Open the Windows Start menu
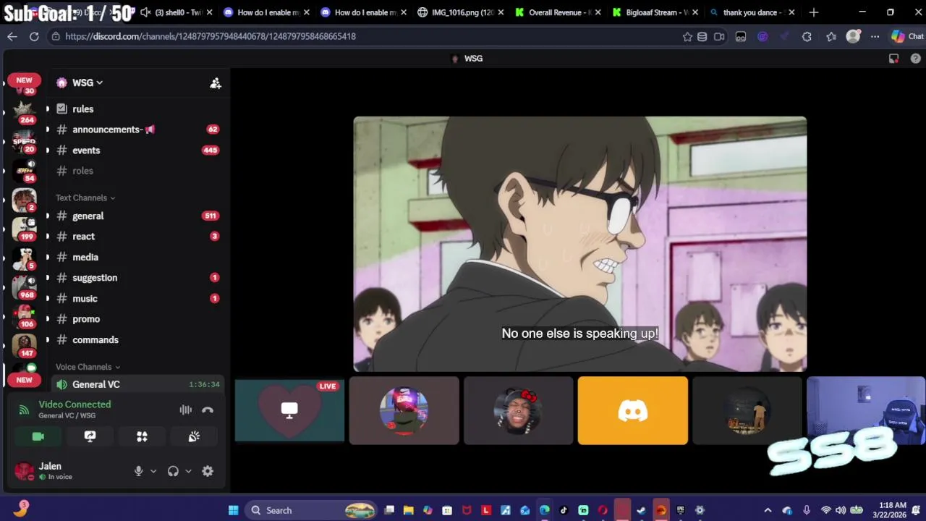Screen dimensions: 926x521 tap(233, 510)
